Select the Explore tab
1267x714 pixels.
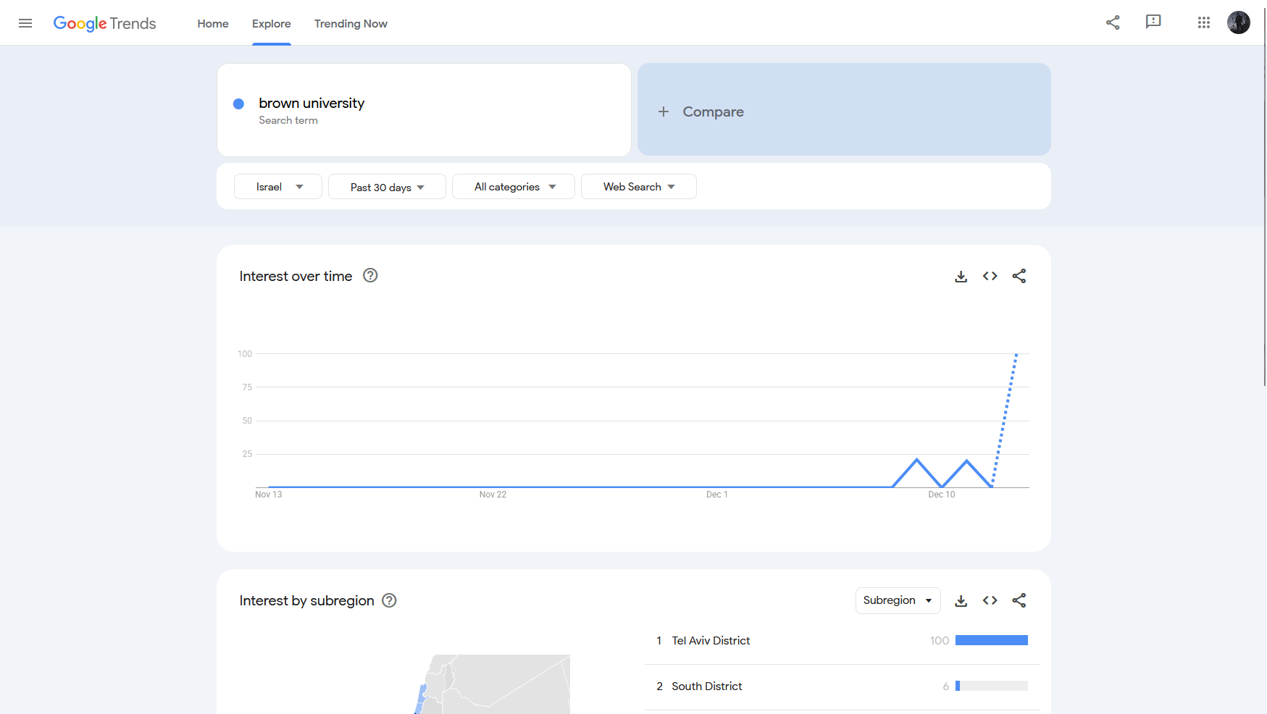pos(272,23)
